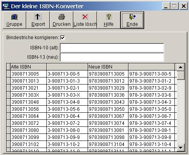Select cell 9783908713012

coord(108,81)
